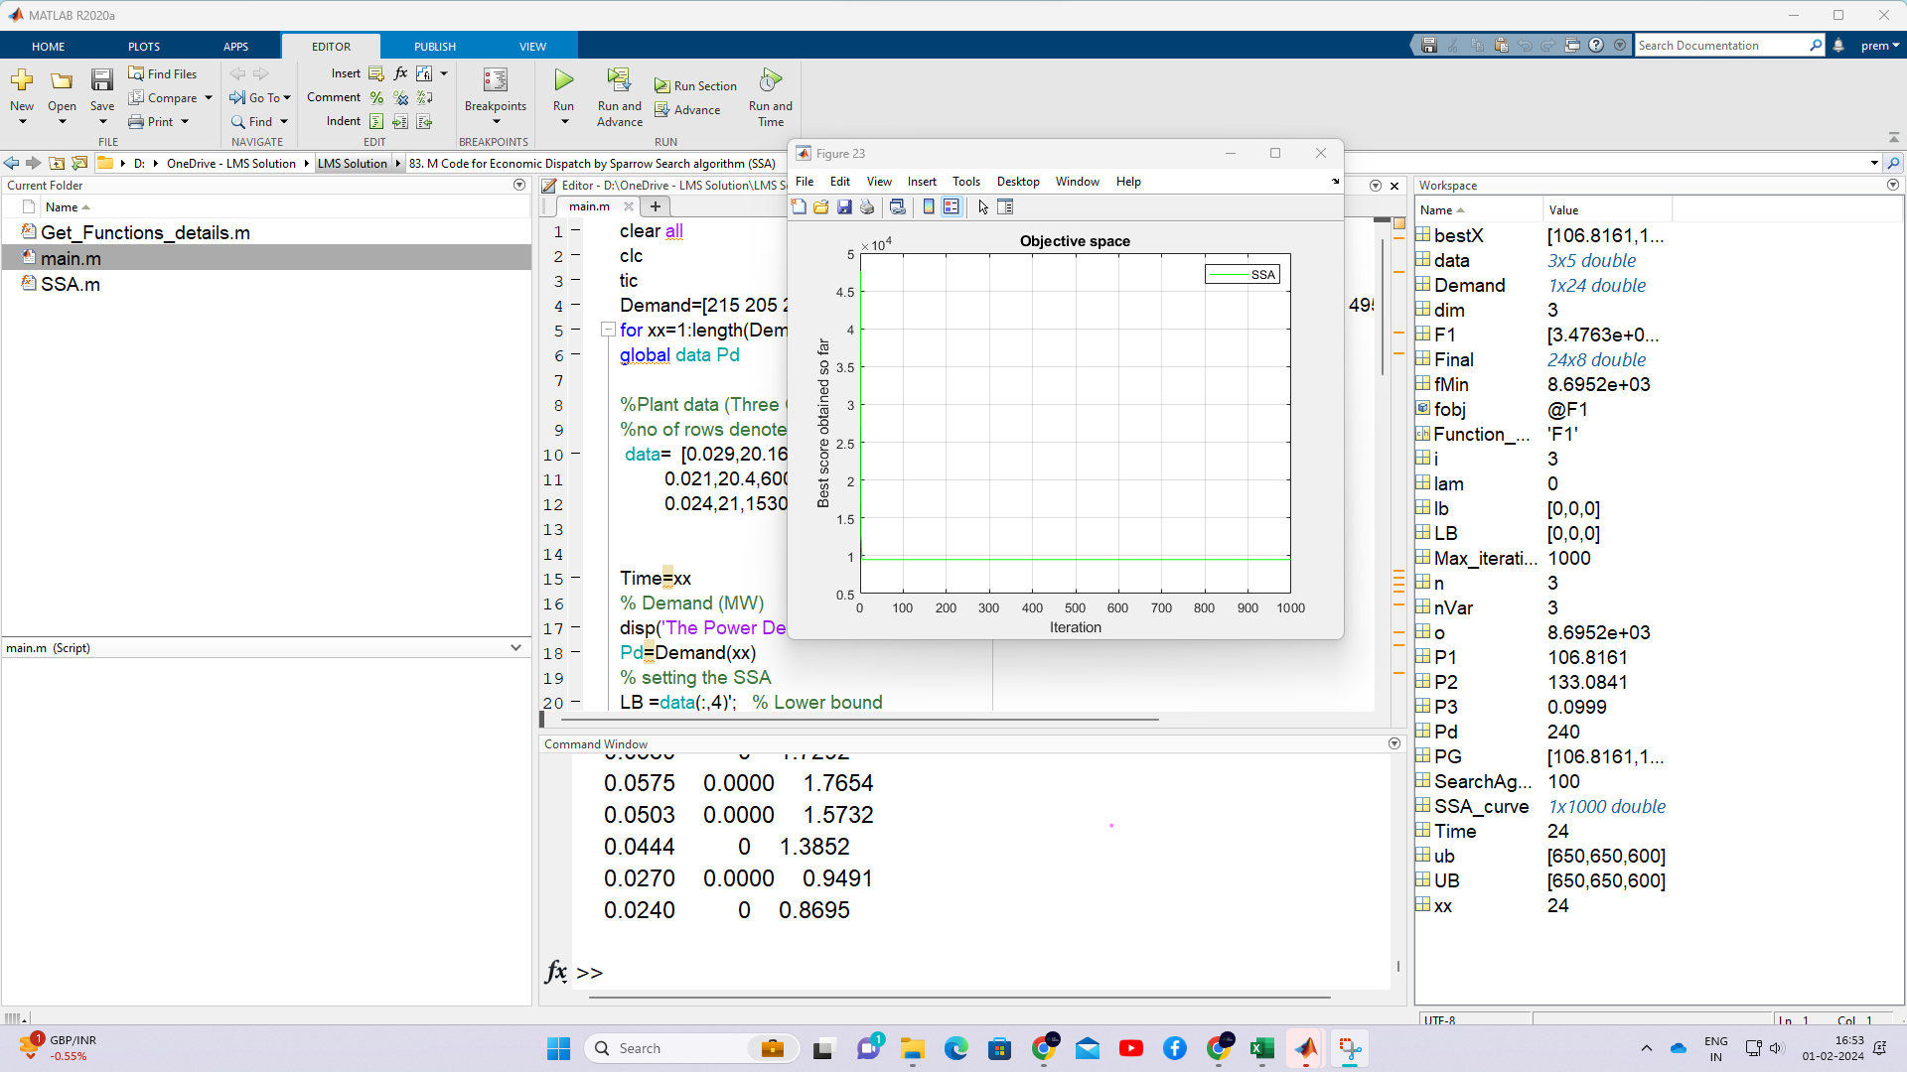
Task: Click the Run Section button
Action: [695, 85]
